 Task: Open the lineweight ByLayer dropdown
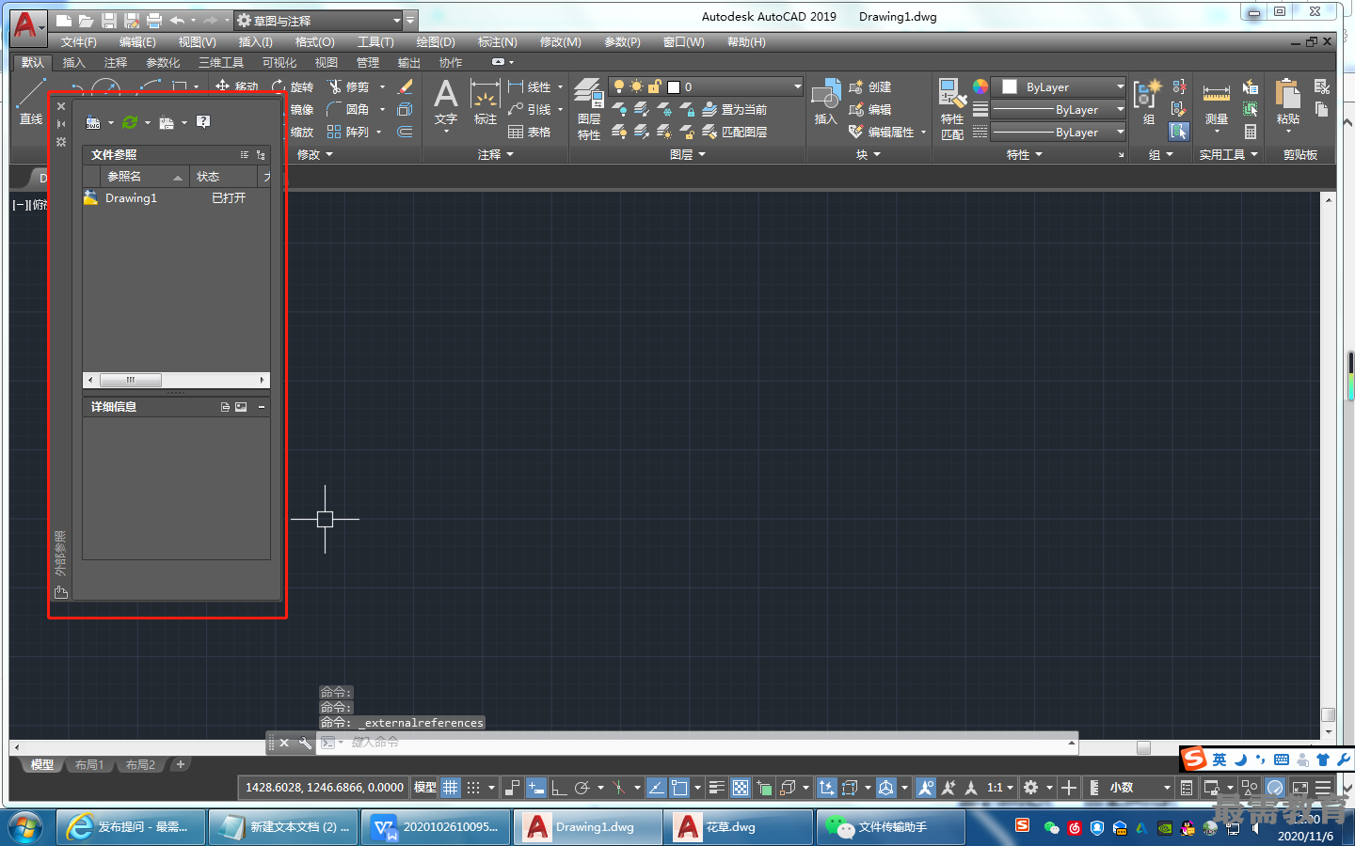[x=1059, y=110]
